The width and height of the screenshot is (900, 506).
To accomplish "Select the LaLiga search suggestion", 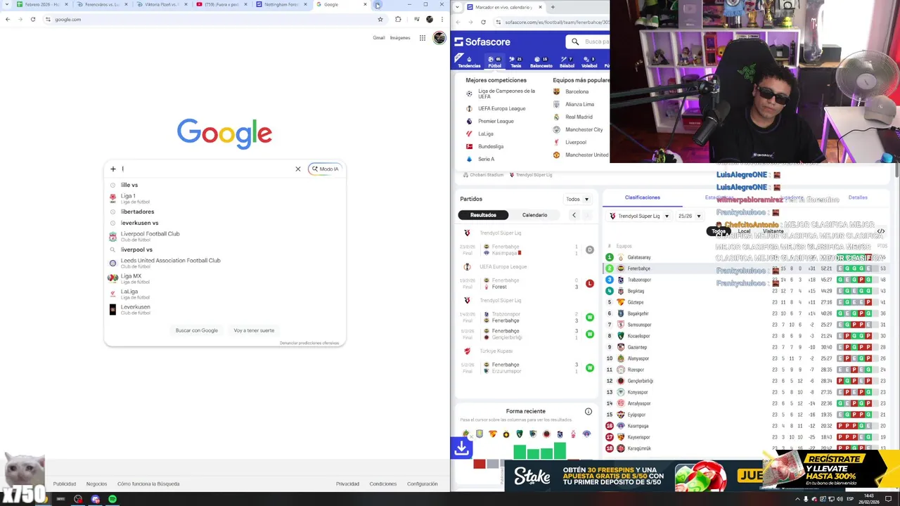I will (224, 294).
